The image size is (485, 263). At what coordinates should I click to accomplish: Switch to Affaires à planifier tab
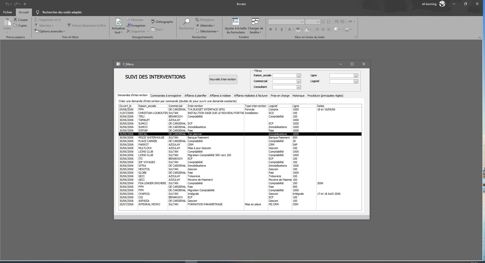[x=195, y=96]
